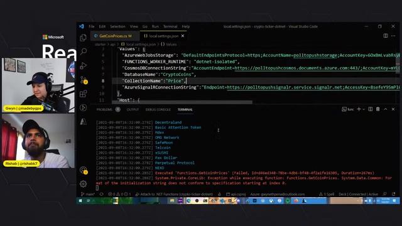Click the editor horizontal scrollbar
This screenshot has width=402, height=226.
[x=182, y=102]
